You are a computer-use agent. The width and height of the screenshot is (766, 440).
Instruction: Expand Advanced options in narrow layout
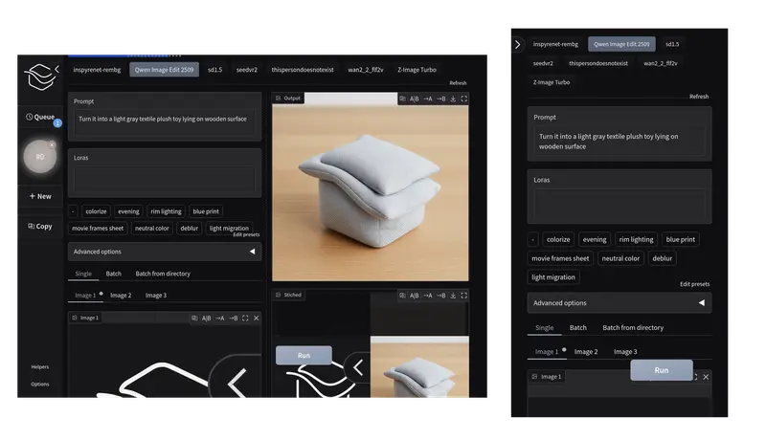pyautogui.click(x=620, y=303)
